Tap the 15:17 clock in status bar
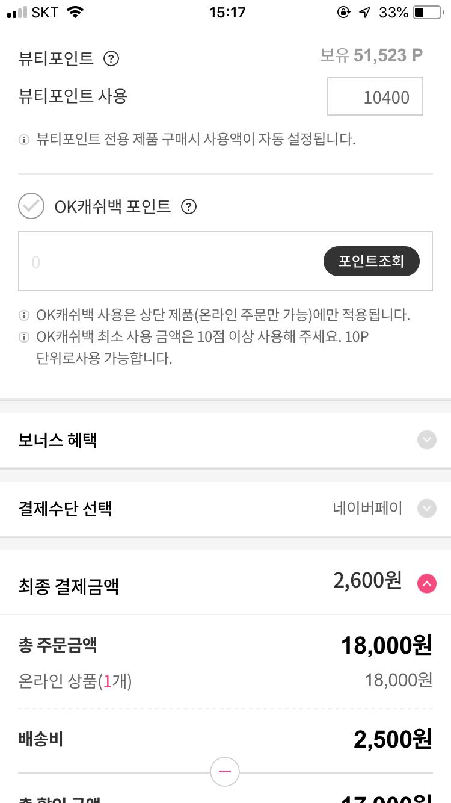 pos(227,13)
